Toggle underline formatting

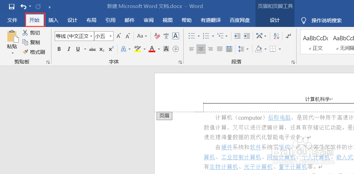(x=78, y=49)
